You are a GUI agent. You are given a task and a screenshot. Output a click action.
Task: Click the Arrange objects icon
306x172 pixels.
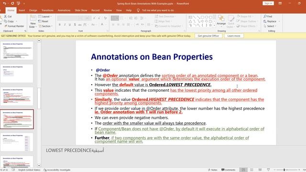click(221, 18)
